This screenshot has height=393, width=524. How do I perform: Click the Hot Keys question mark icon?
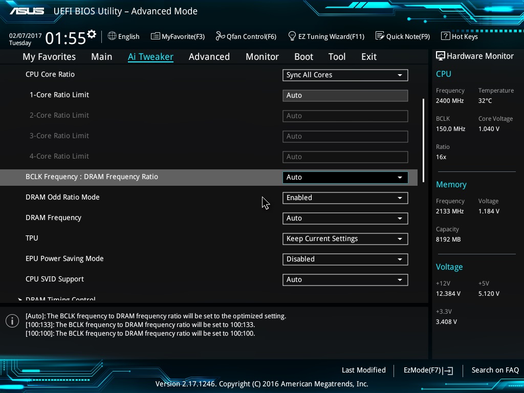coord(445,36)
